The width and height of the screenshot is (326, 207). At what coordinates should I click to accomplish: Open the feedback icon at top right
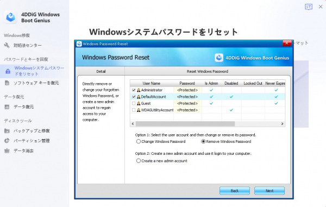[x=309, y=7]
